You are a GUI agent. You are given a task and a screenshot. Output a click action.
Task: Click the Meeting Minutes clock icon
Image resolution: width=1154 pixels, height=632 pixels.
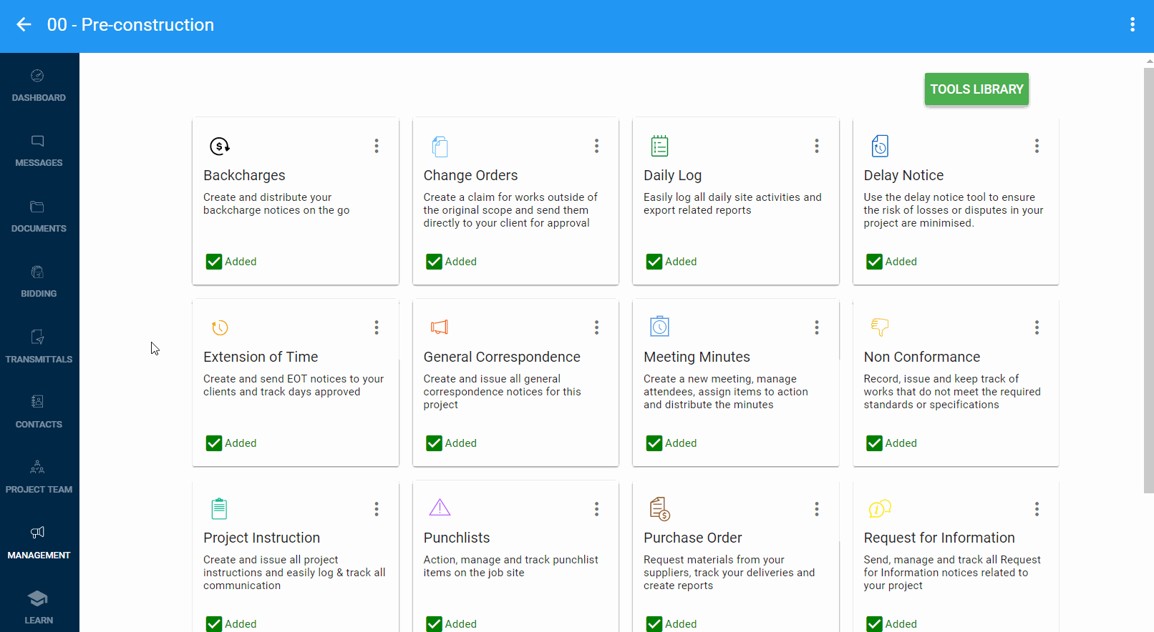(x=659, y=327)
